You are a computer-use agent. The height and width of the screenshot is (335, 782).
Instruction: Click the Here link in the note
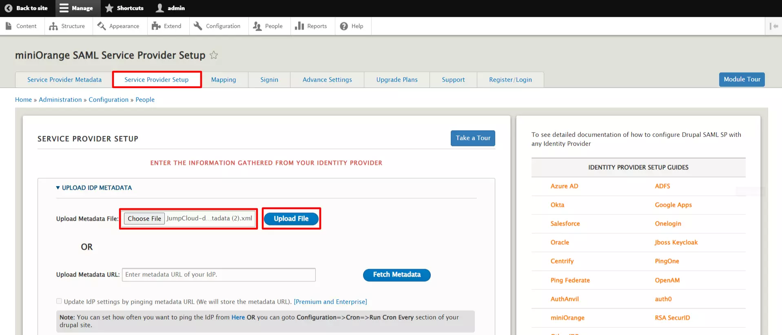pyautogui.click(x=238, y=317)
